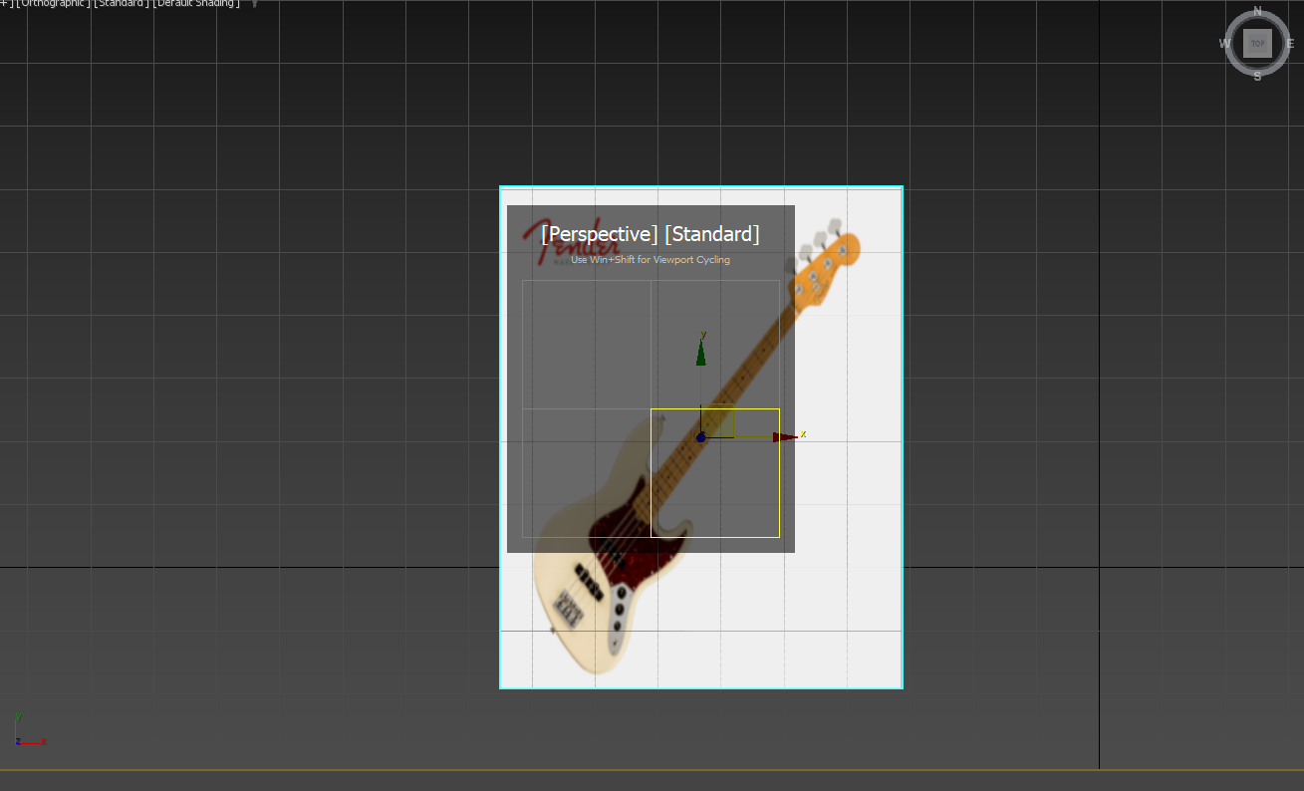Click the N compass point on the ViewCube

1257,12
